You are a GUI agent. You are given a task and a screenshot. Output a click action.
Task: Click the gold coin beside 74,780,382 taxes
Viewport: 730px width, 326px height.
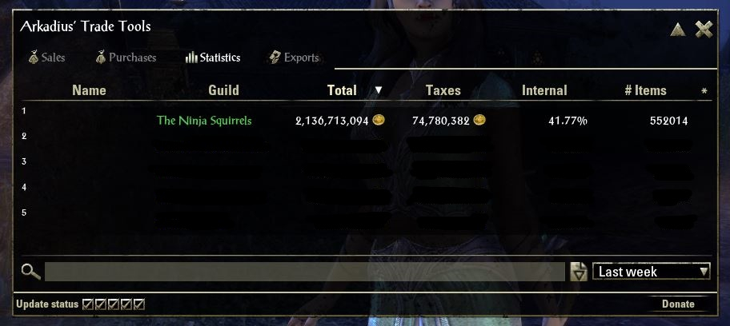tap(479, 121)
